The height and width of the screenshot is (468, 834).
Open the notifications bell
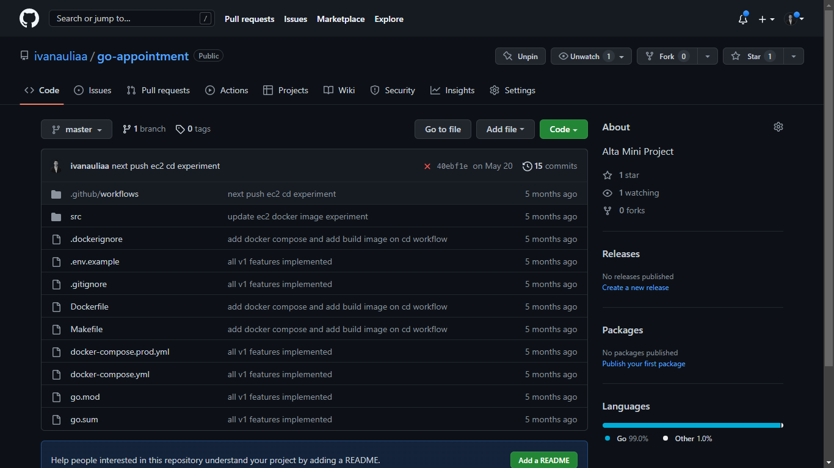[743, 19]
